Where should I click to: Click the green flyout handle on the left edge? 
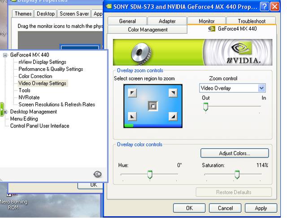coord(2,109)
